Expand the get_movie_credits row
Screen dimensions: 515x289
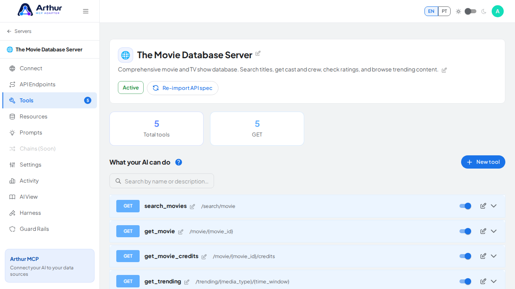pyautogui.click(x=494, y=256)
